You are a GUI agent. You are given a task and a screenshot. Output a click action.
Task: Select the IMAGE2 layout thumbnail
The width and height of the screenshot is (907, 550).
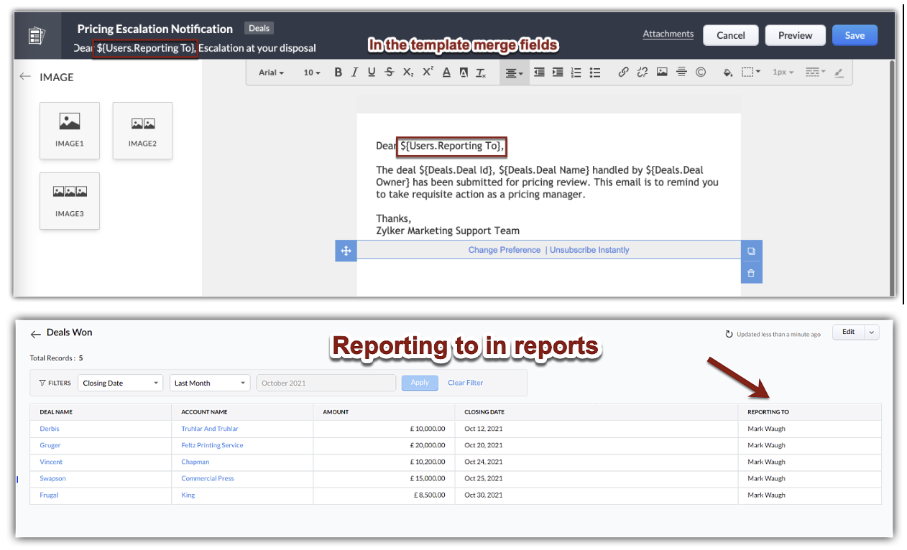coord(142,131)
